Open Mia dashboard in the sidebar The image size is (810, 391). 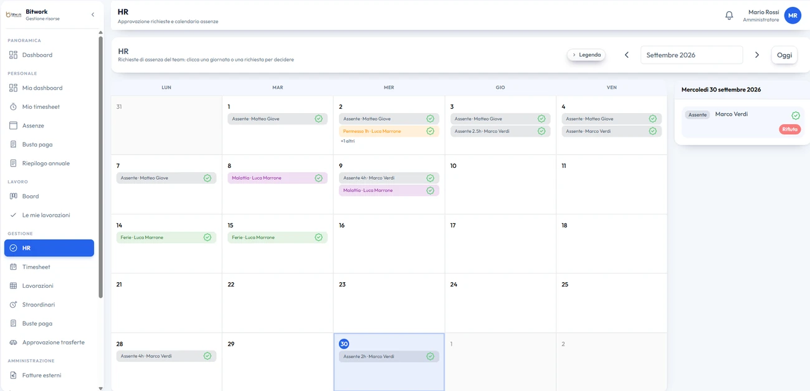tap(49, 88)
